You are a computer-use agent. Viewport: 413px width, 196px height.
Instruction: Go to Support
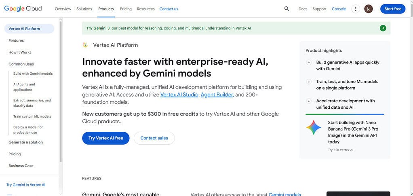pyautogui.click(x=320, y=9)
